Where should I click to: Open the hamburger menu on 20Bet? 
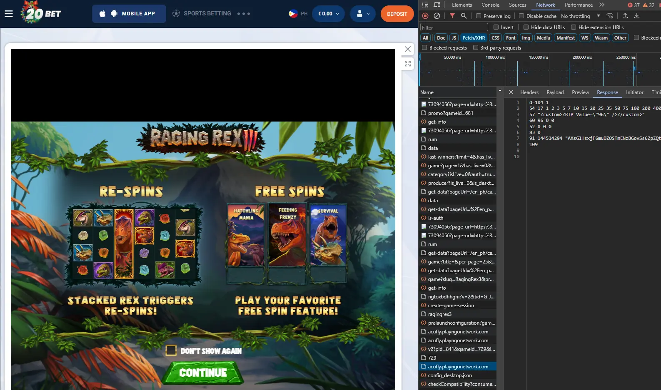[x=9, y=14]
